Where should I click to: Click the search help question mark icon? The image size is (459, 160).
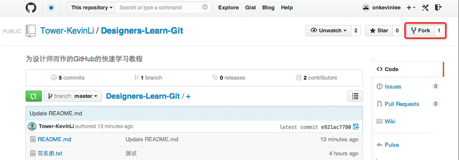pyautogui.click(x=205, y=7)
